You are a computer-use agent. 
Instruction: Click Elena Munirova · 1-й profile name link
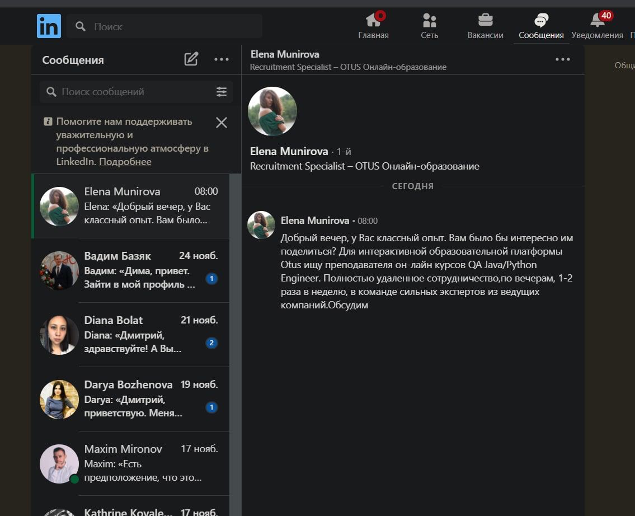click(289, 152)
